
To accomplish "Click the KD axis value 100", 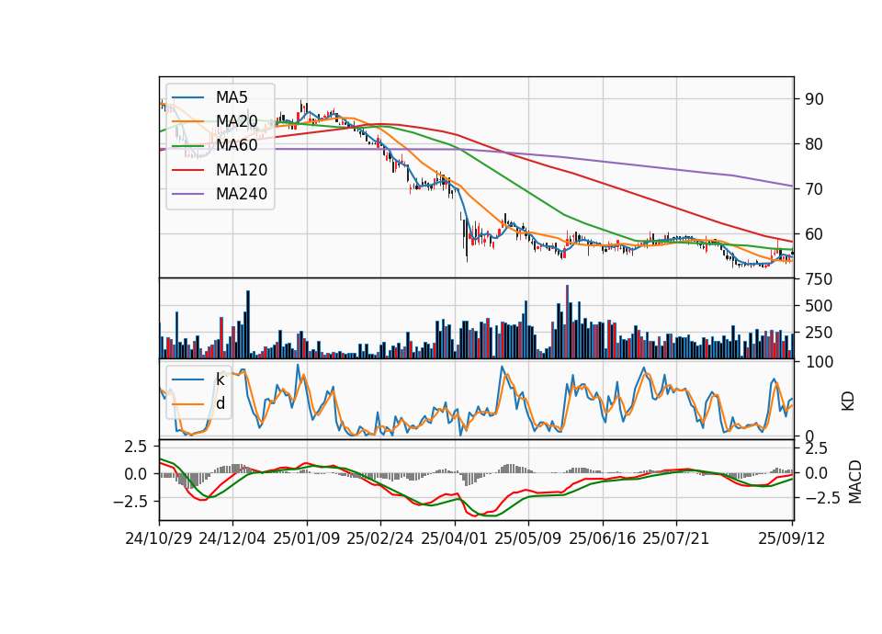I will (820, 362).
